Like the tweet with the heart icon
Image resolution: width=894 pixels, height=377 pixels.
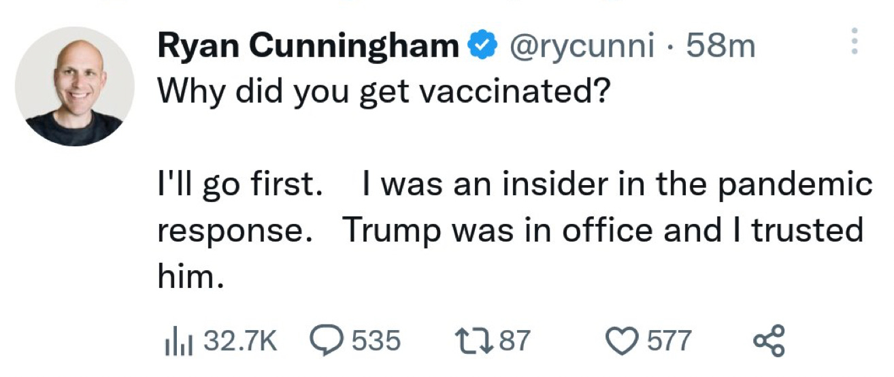pos(624,340)
